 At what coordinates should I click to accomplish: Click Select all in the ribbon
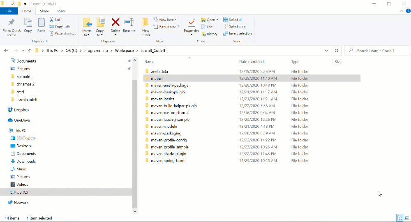click(233, 20)
